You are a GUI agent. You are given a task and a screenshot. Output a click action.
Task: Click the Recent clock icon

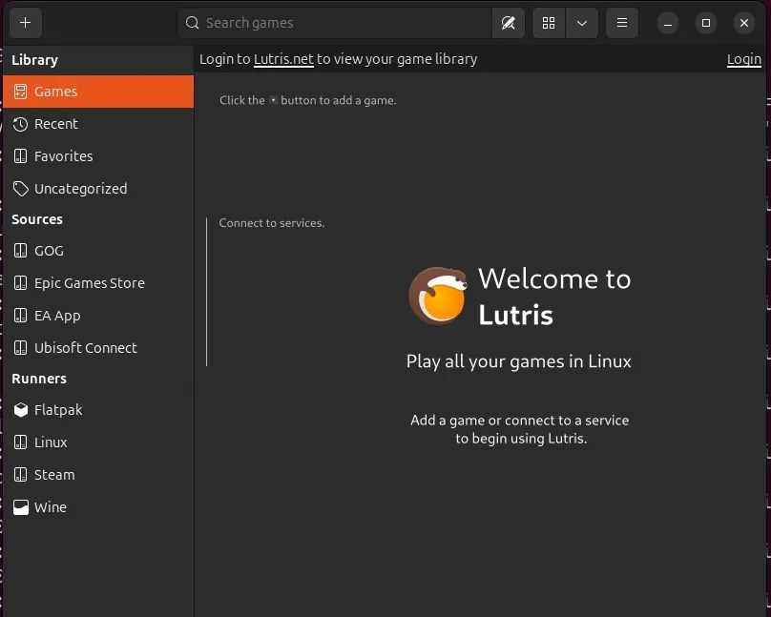(20, 124)
